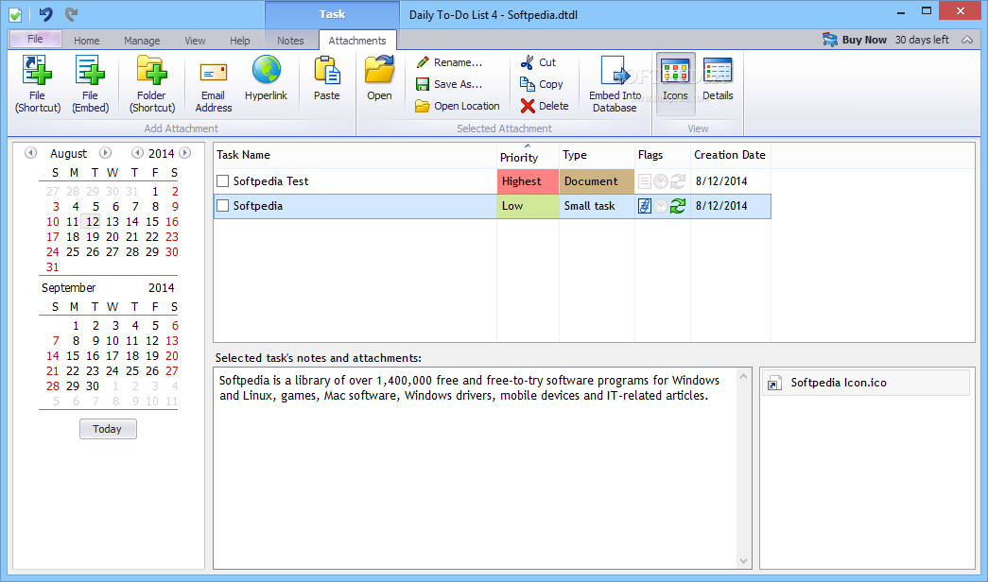
Task: Go to previous month in calendar
Action: [30, 153]
